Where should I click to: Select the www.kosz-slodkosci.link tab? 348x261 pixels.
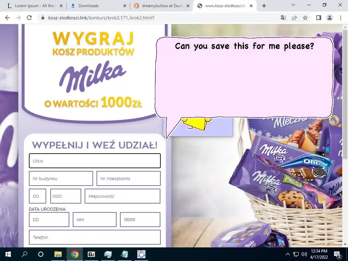coord(225,6)
